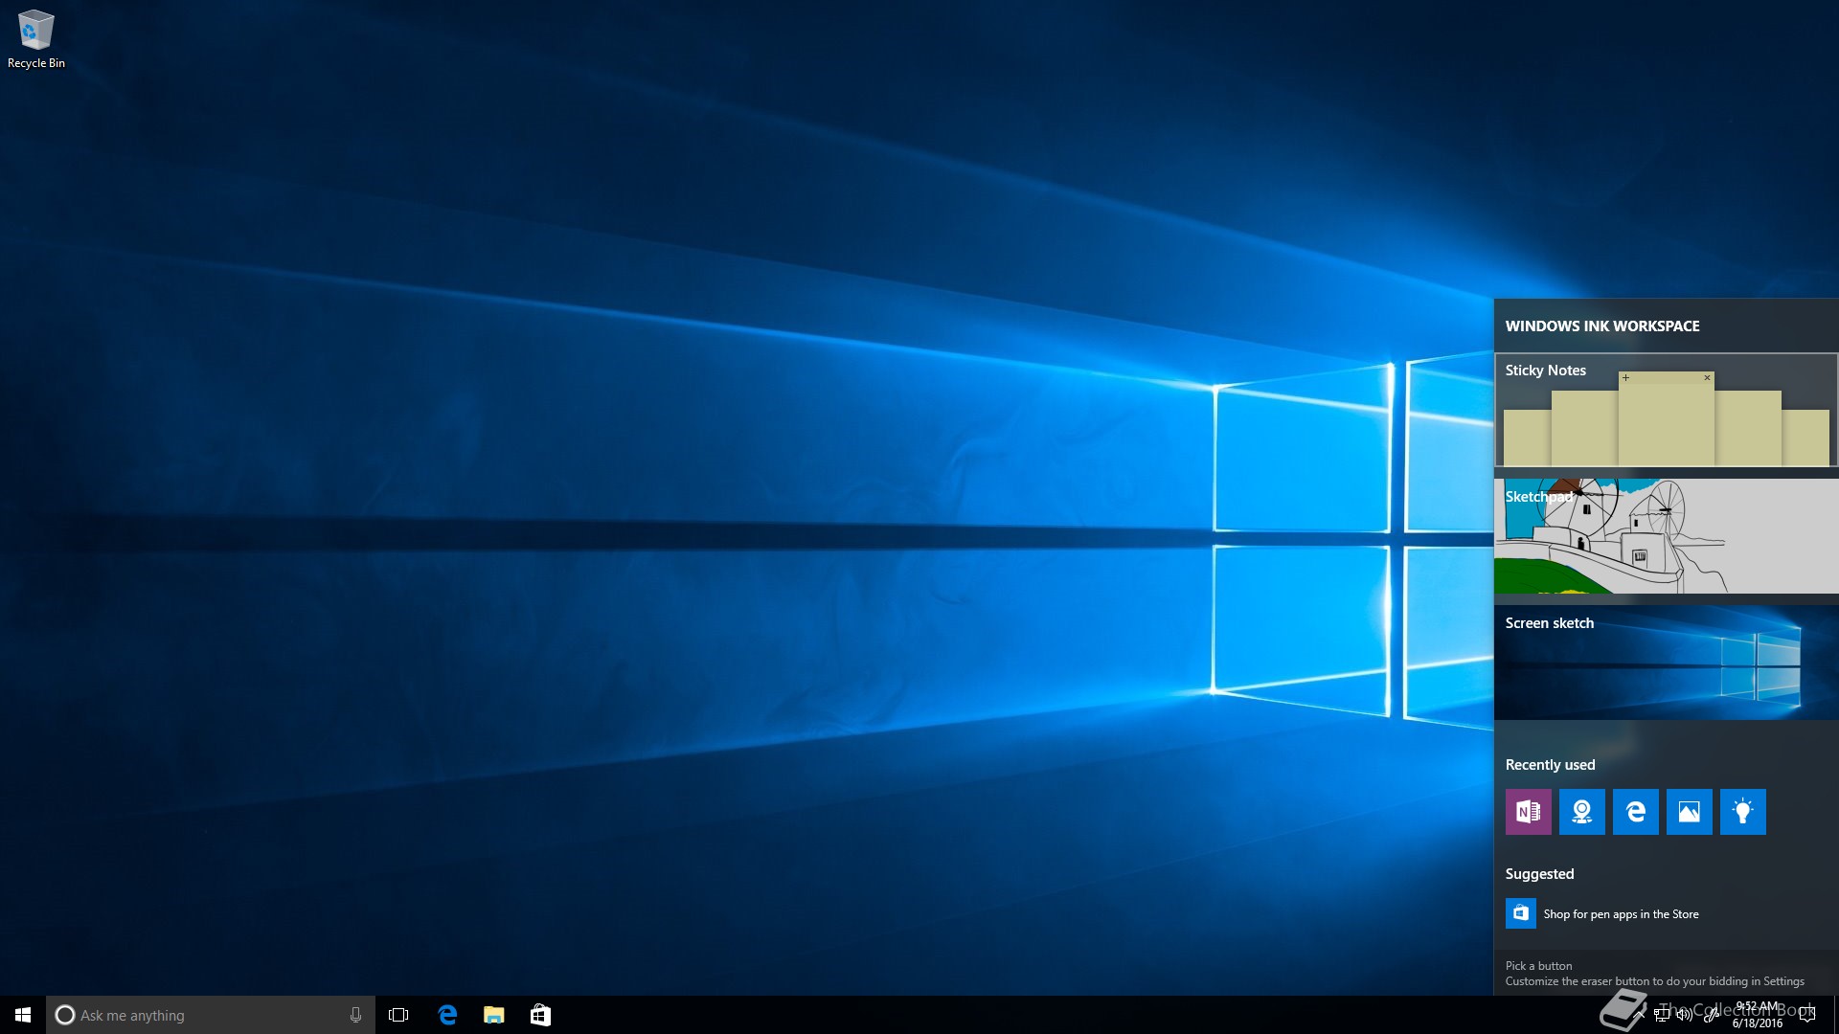Open the Sticky Notes tile
This screenshot has width=1839, height=1034.
(x=1666, y=410)
